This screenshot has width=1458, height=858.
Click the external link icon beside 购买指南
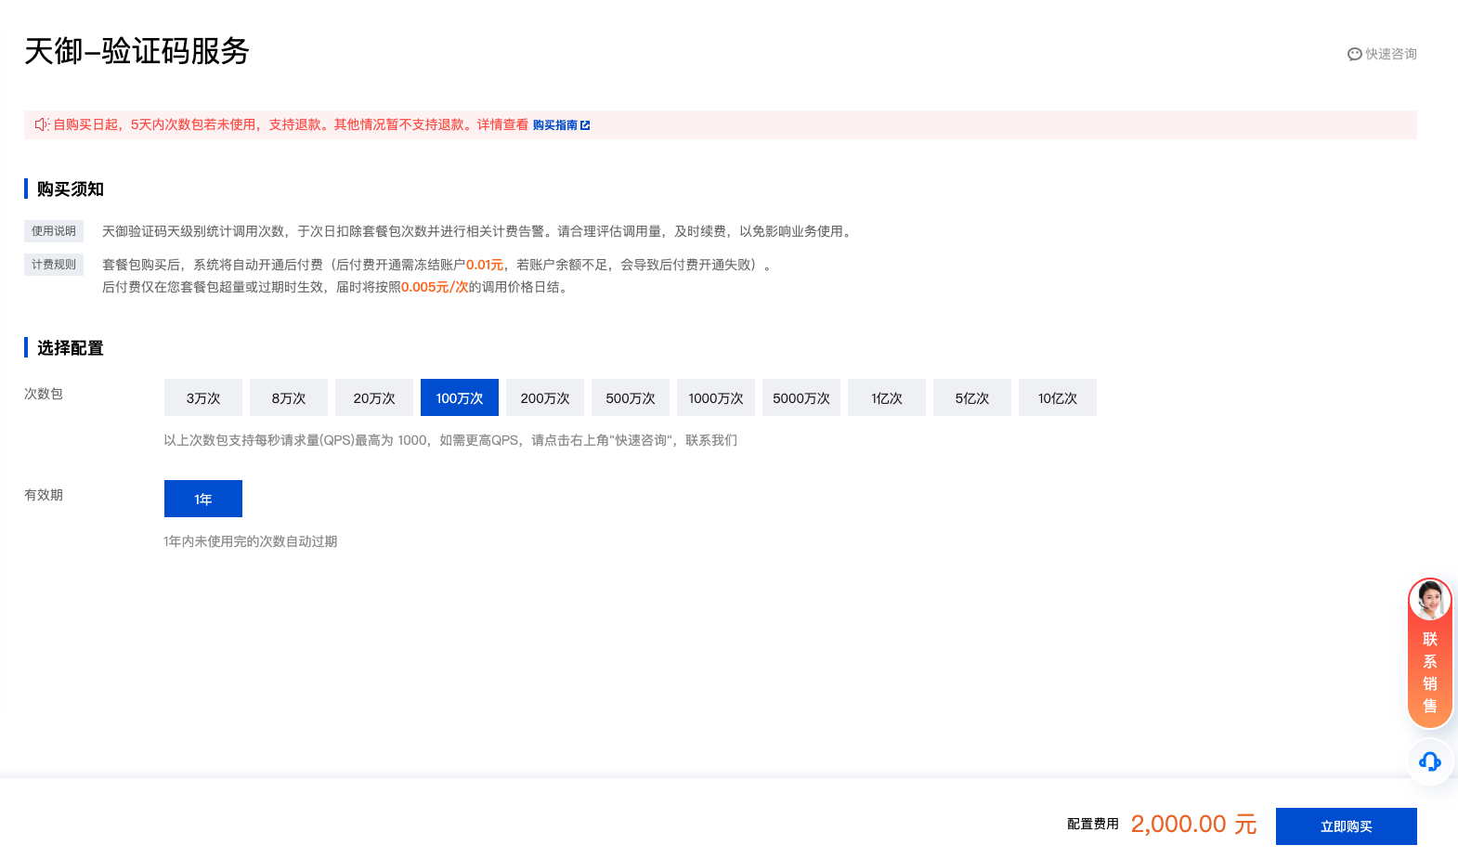pos(585,125)
